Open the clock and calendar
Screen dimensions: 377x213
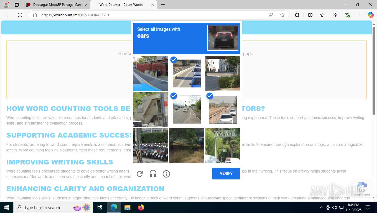pos(353,207)
